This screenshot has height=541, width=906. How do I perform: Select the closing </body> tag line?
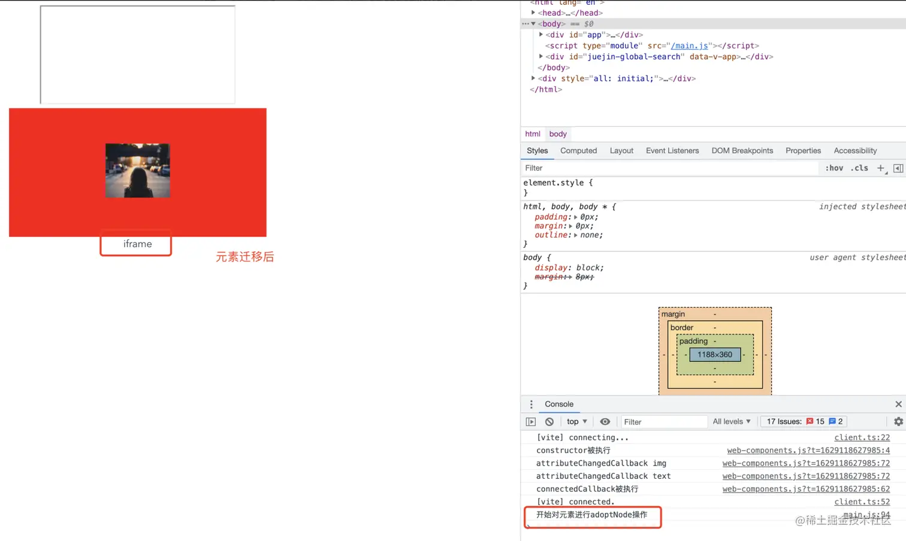point(554,68)
